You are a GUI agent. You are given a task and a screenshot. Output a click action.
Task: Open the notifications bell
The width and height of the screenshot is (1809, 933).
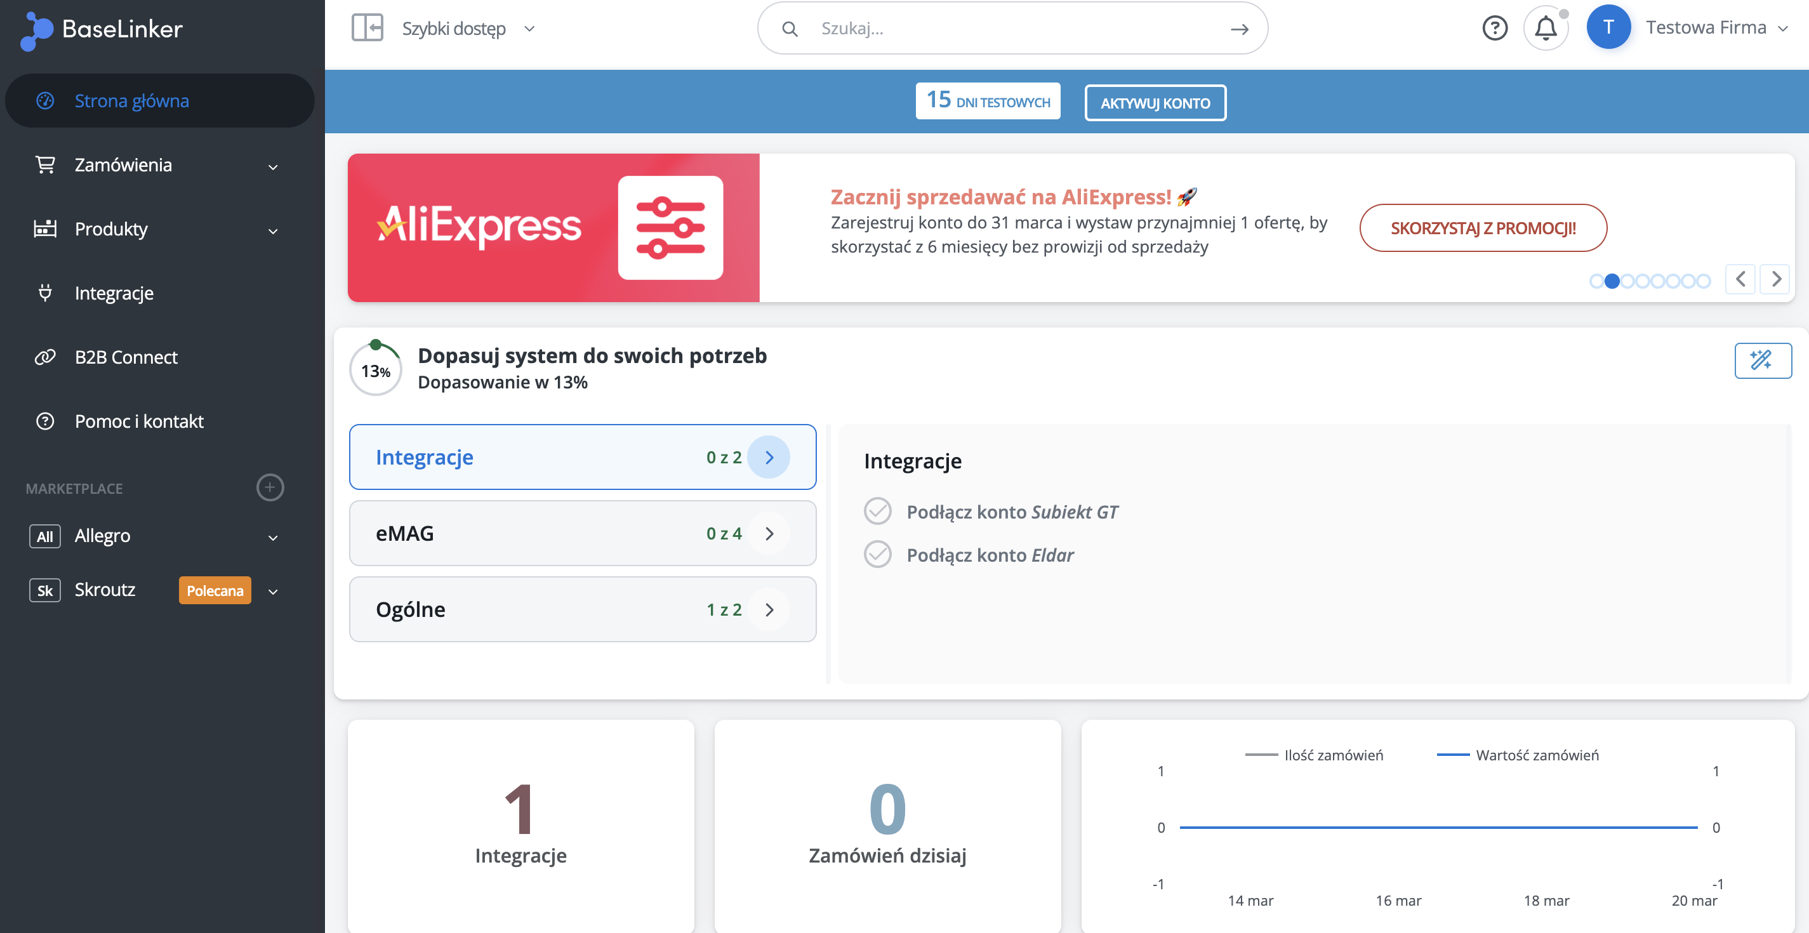point(1546,28)
